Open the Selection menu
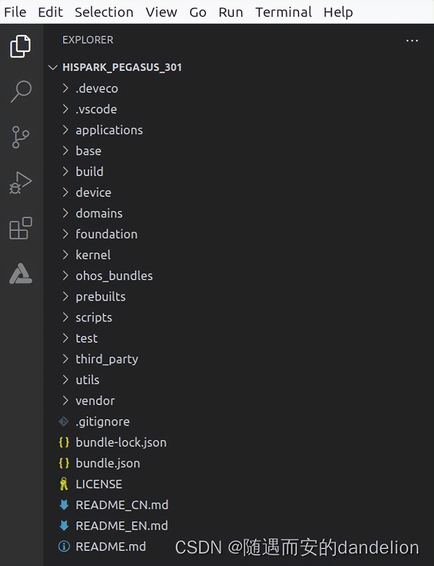Image resolution: width=434 pixels, height=566 pixels. coord(104,12)
